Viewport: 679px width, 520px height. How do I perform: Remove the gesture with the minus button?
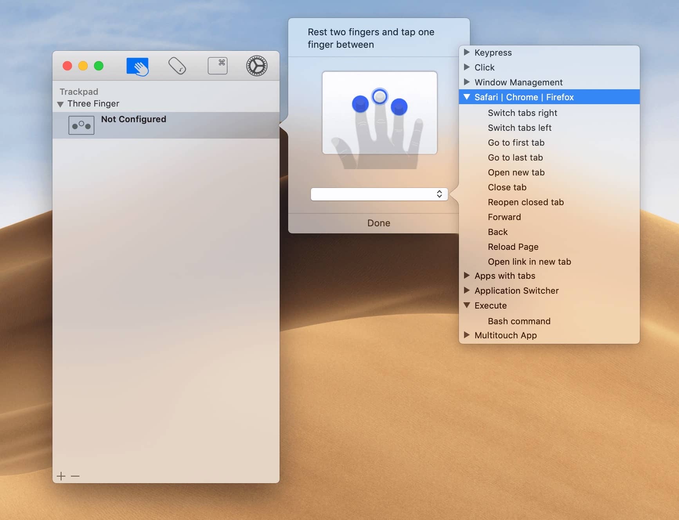point(75,476)
